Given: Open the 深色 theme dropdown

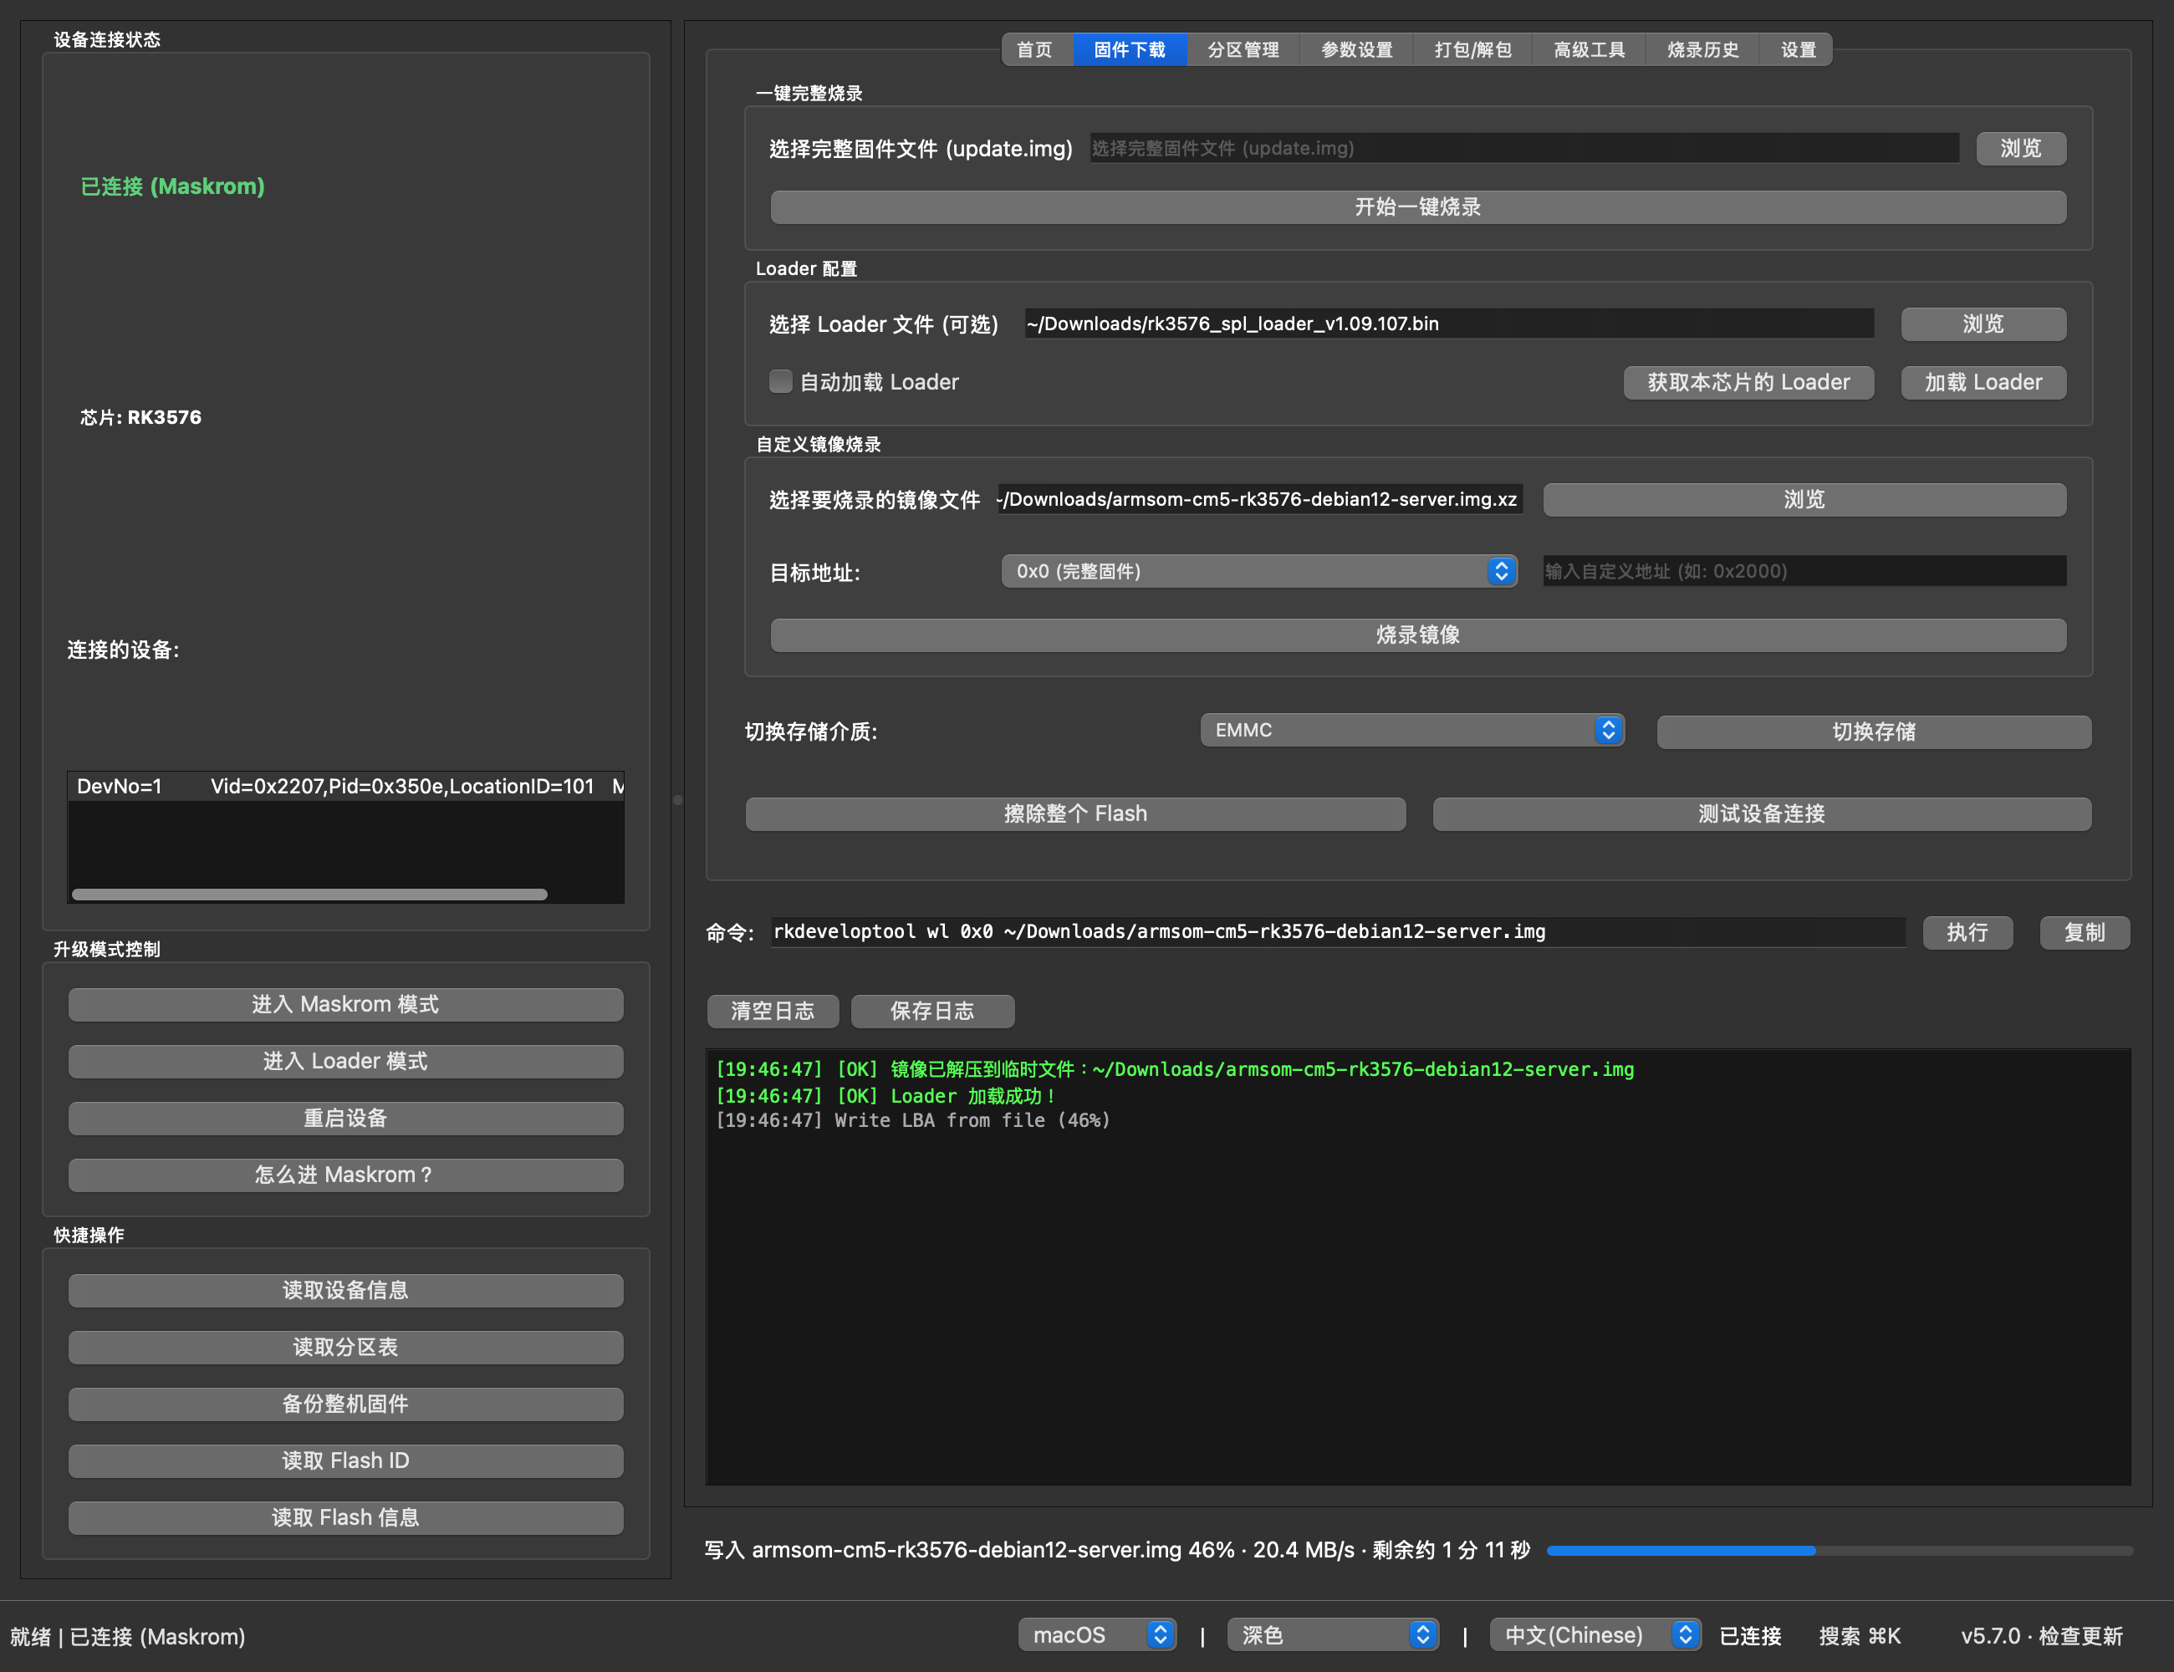Looking at the screenshot, I should point(1333,1635).
